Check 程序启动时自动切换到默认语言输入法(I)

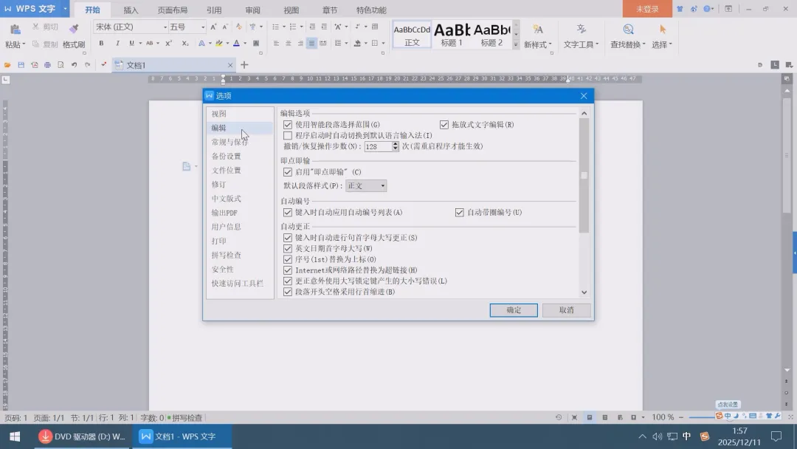pyautogui.click(x=288, y=136)
